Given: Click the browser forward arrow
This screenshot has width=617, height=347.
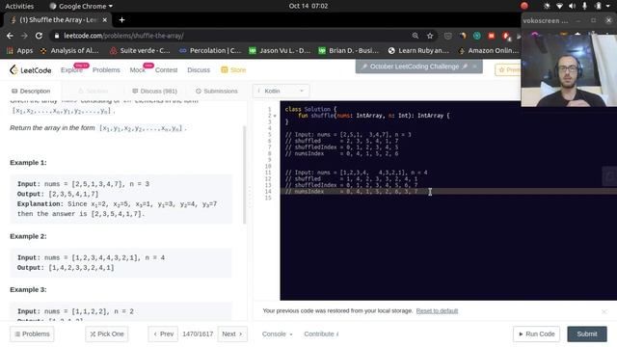Looking at the screenshot, I should tap(24, 36).
